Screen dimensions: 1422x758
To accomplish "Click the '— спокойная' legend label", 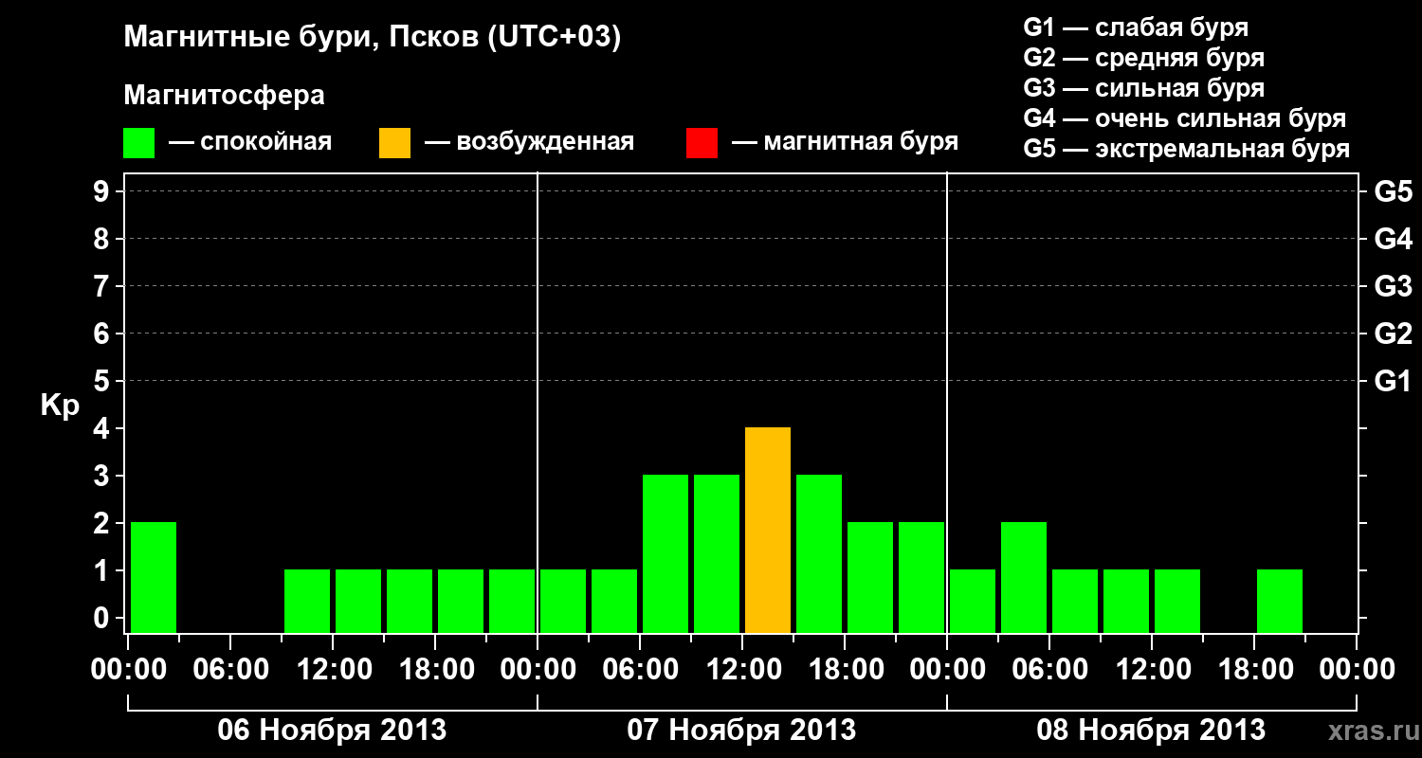I will point(250,142).
